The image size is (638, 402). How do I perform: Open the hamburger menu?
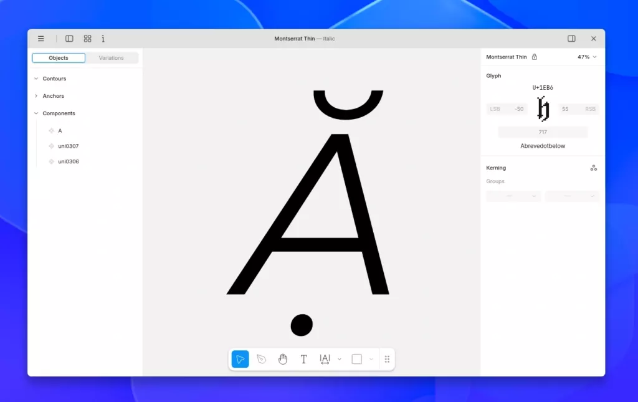40,39
